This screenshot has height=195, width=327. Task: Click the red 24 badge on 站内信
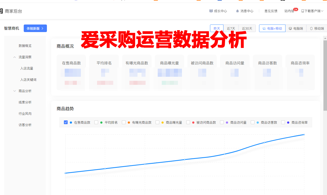click(x=296, y=9)
